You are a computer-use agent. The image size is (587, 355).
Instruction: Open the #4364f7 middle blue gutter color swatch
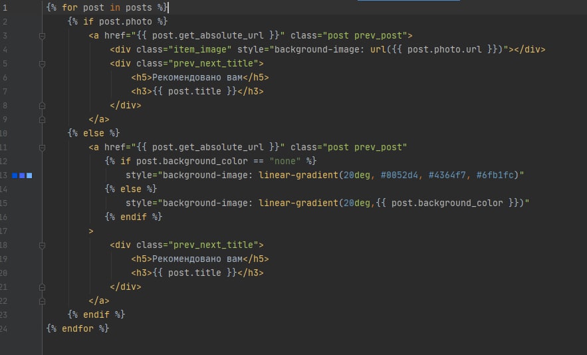pos(22,176)
